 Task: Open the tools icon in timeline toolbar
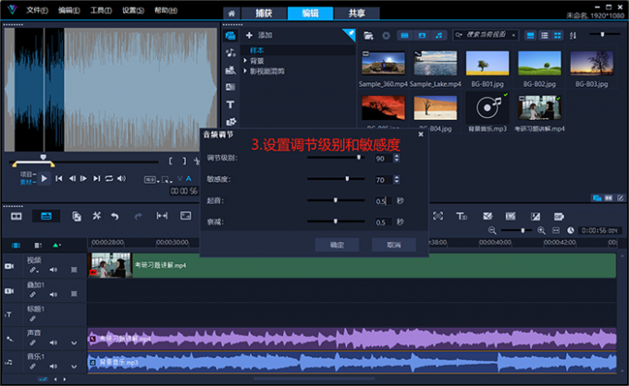click(95, 216)
